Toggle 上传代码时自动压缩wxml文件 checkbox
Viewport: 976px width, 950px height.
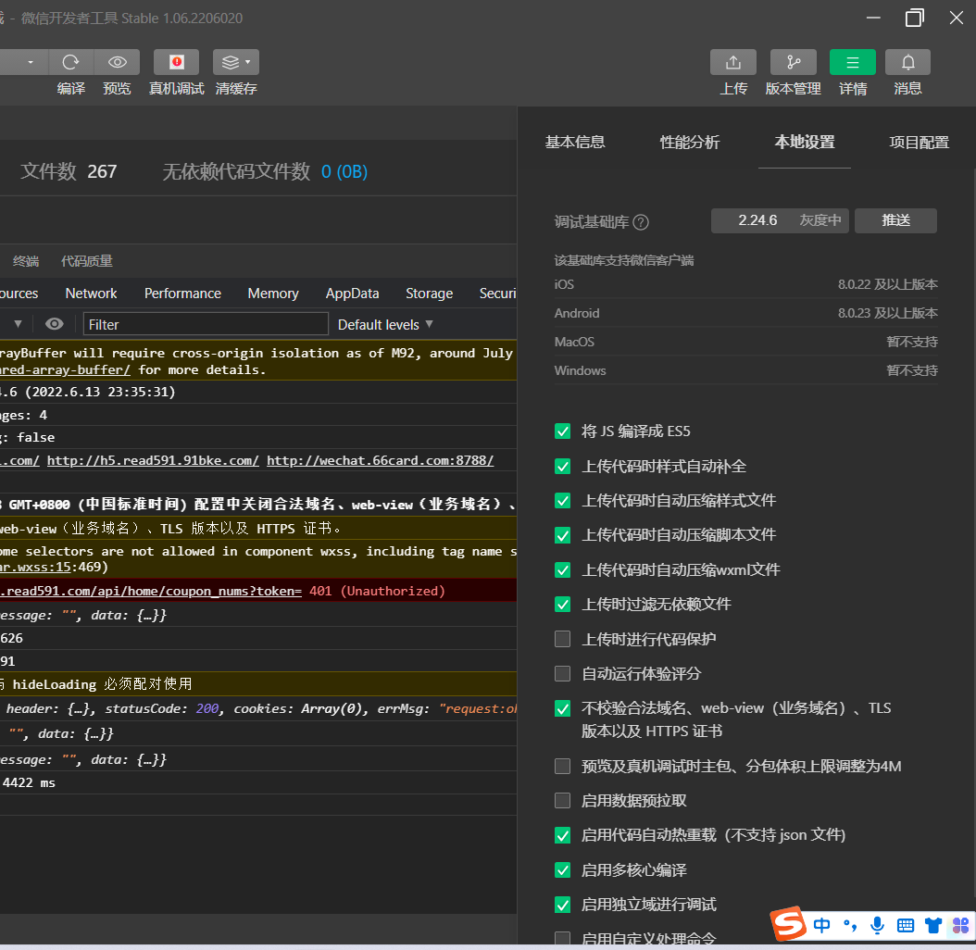click(563, 569)
